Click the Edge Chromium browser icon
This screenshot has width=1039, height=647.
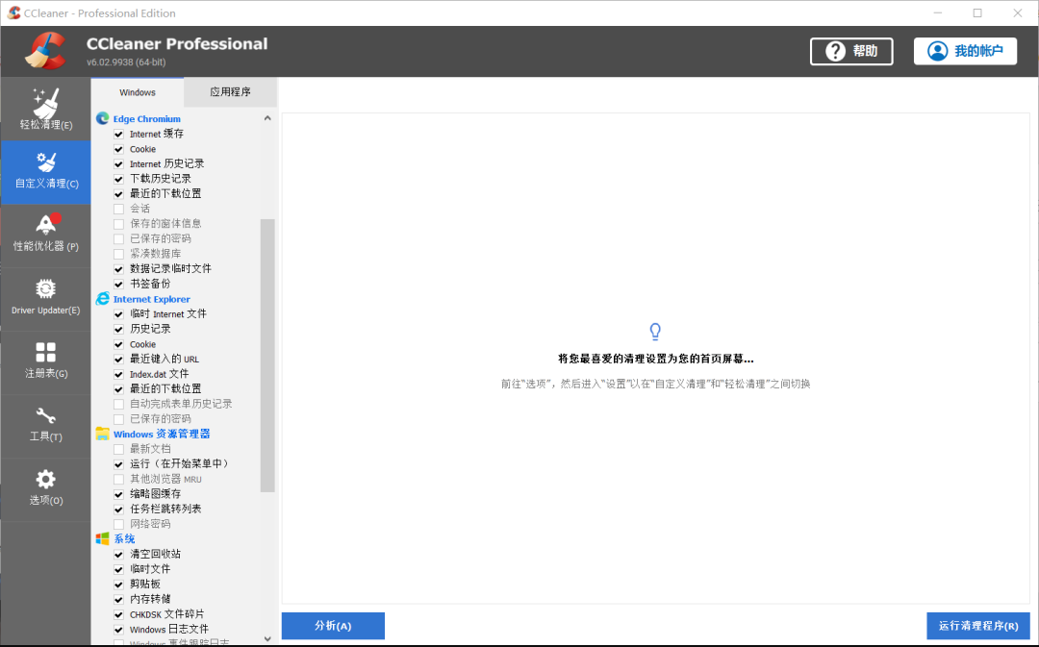click(103, 118)
